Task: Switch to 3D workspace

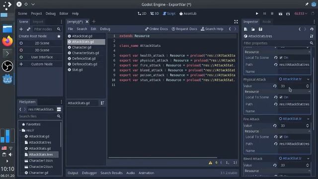Action: (155, 13)
